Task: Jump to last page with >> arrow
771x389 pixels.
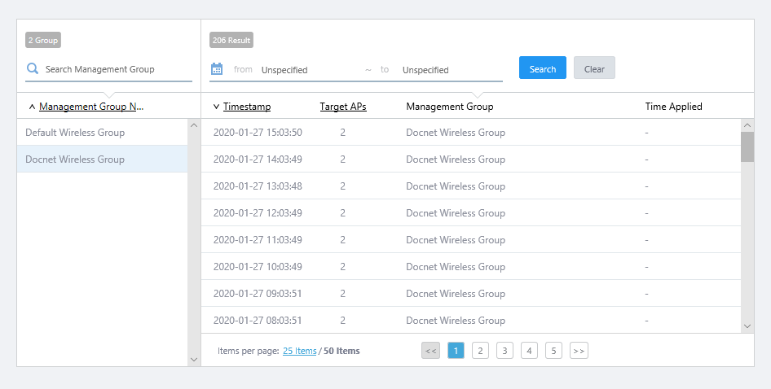Action: (579, 351)
